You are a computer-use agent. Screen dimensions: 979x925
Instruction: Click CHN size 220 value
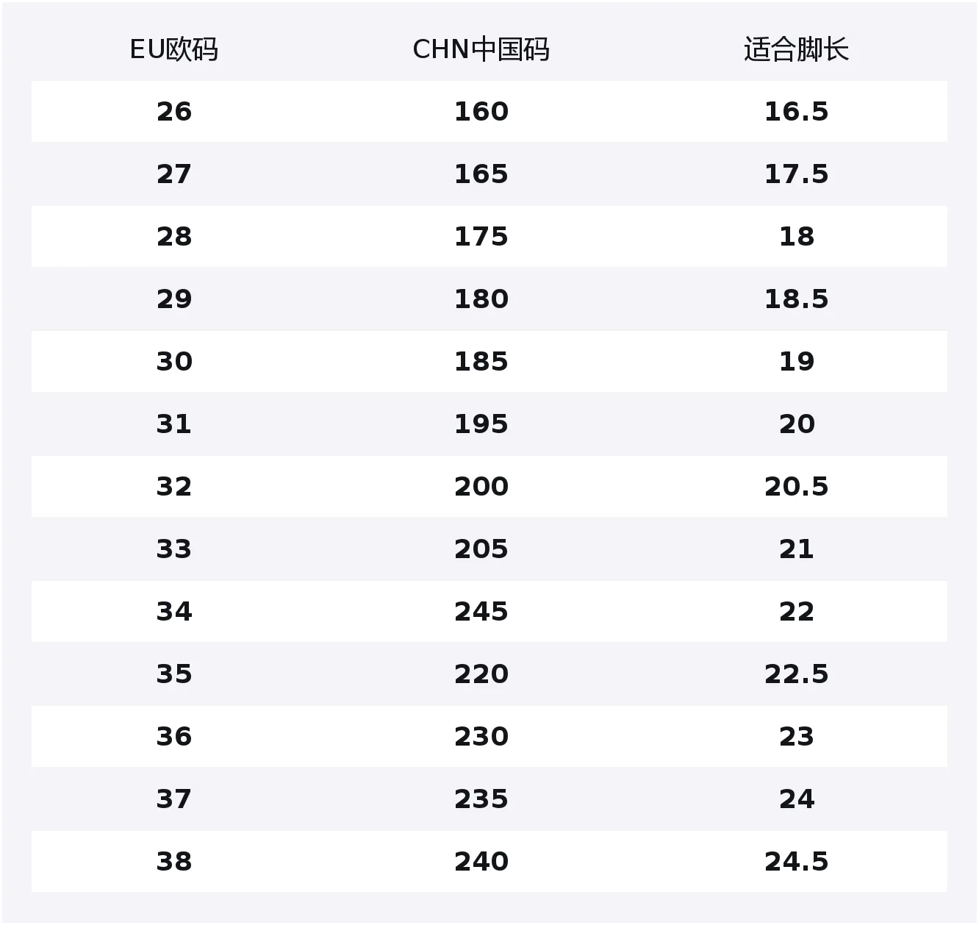coord(481,674)
